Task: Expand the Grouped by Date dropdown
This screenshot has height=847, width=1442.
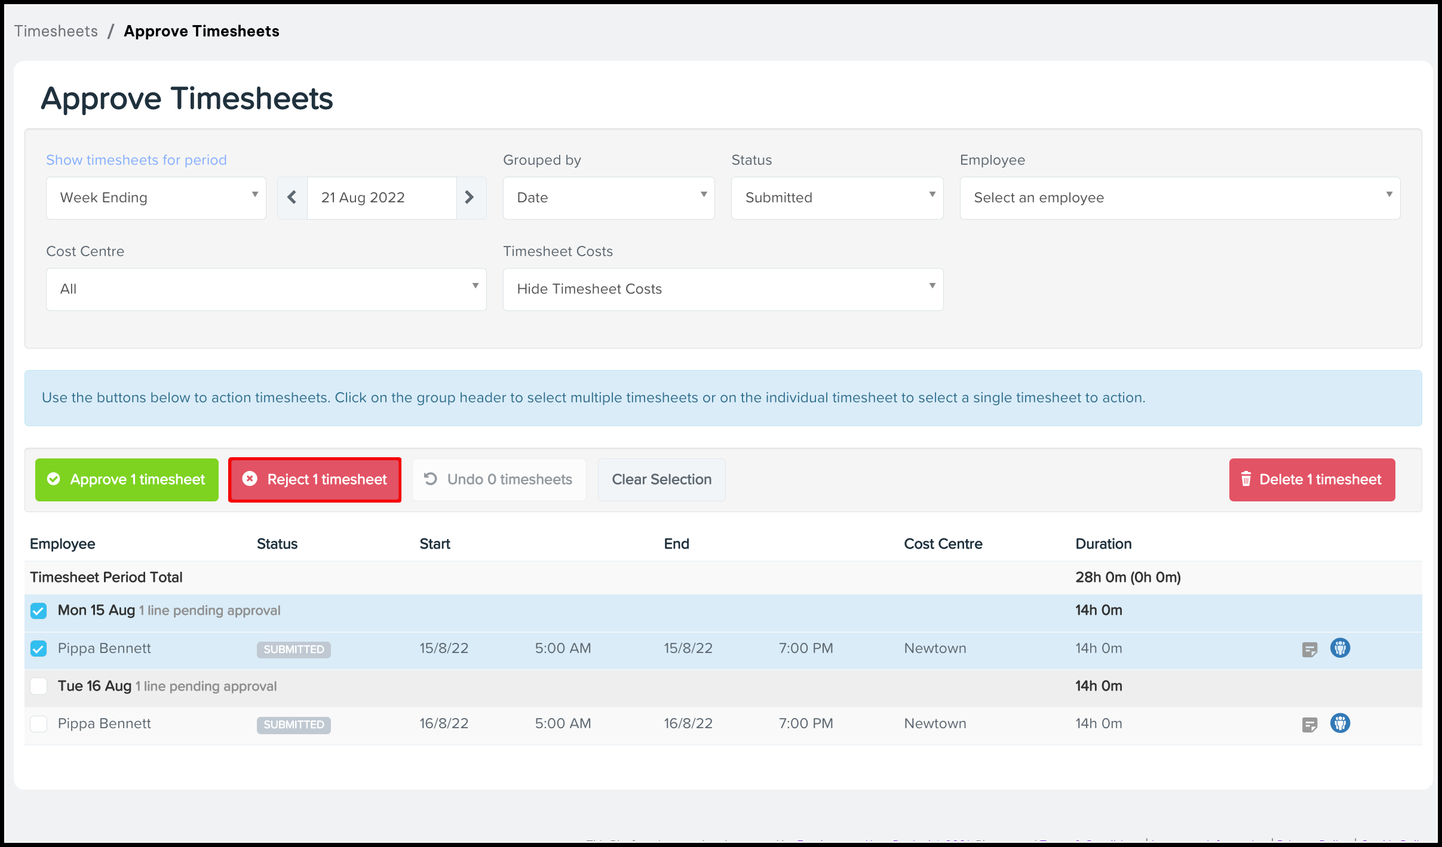Action: 608,198
